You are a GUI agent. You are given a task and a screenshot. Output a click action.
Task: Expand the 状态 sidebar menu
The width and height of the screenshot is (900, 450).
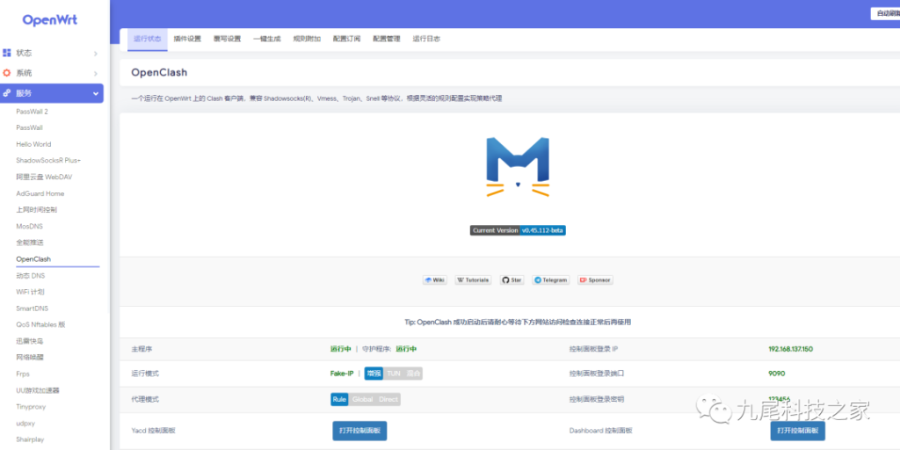[x=52, y=54]
